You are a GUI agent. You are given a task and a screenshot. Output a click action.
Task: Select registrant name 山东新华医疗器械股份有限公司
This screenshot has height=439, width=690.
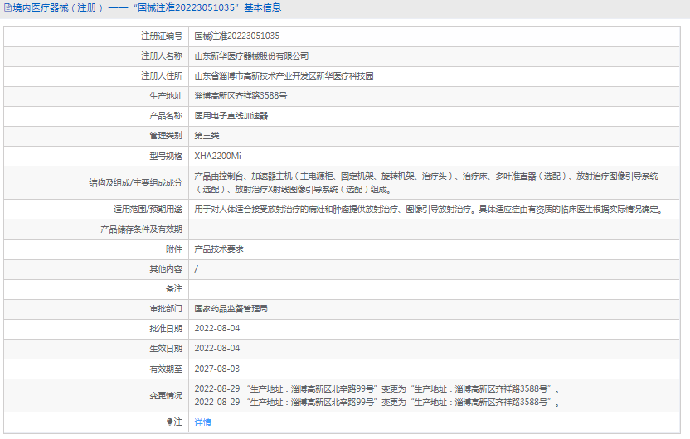pyautogui.click(x=252, y=56)
